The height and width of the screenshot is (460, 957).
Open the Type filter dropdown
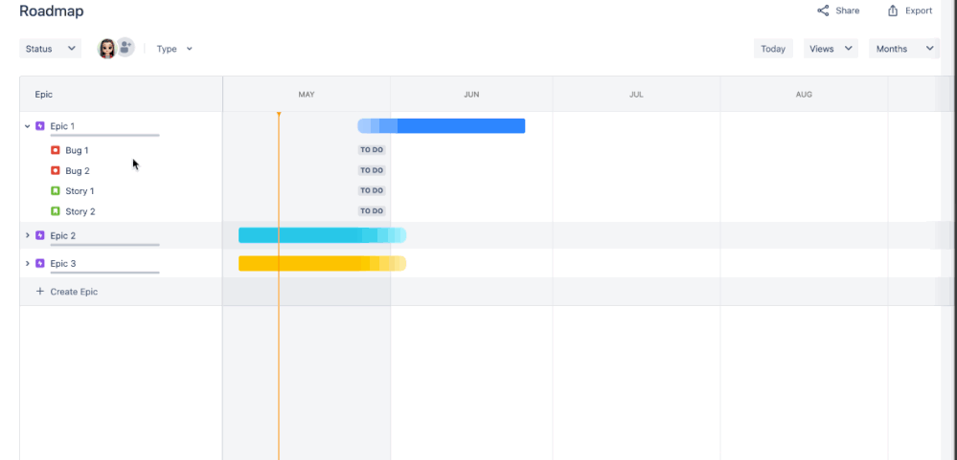click(x=174, y=49)
